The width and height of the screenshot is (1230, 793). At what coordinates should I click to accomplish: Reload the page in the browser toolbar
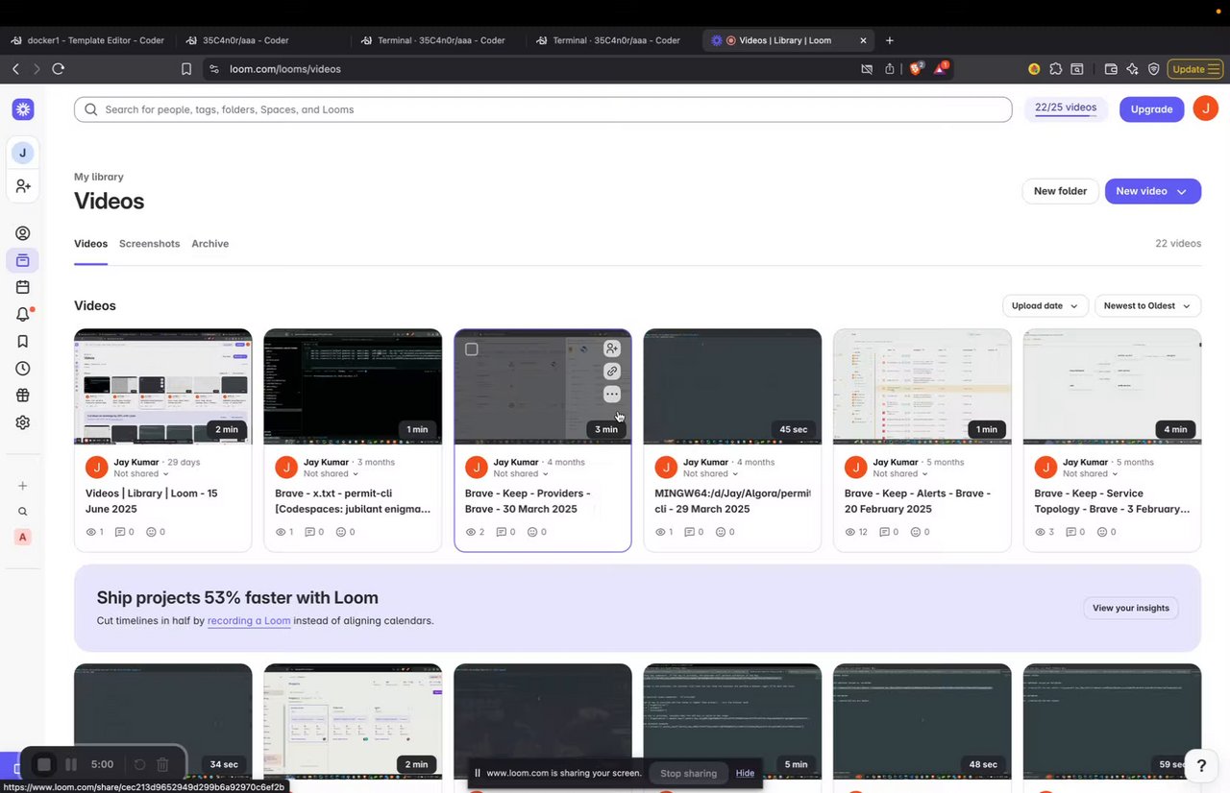(x=59, y=69)
